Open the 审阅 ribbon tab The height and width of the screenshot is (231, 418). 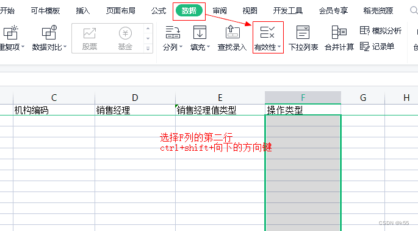click(220, 11)
